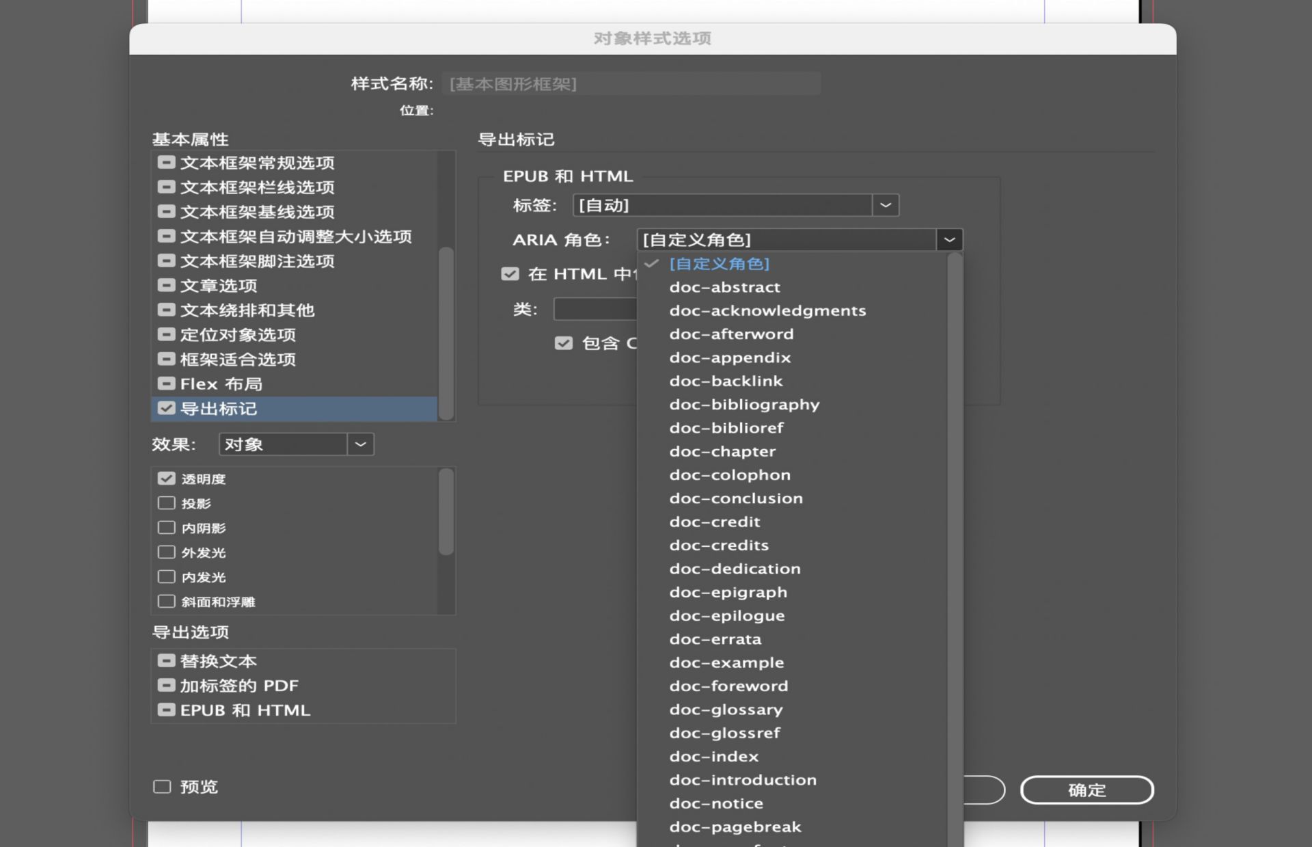This screenshot has height=847, width=1312.
Task: Toggle the 替换文本 export option icon
Action: pyautogui.click(x=166, y=661)
